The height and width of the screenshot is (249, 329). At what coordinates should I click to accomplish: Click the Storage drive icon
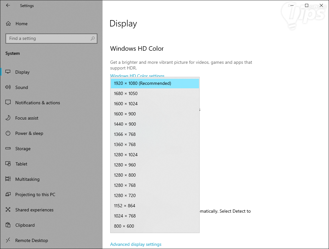pyautogui.click(x=8, y=149)
